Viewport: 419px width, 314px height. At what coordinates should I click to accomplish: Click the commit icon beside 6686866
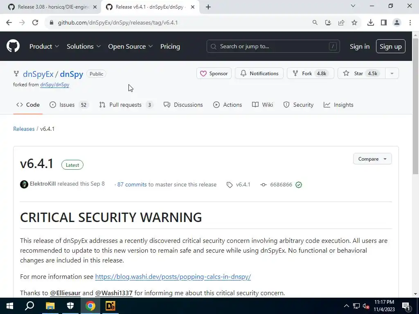click(x=264, y=185)
